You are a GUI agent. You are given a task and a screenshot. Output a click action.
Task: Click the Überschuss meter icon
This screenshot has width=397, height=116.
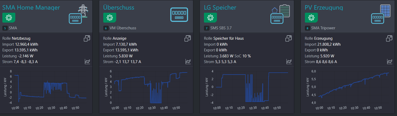coord(179,15)
